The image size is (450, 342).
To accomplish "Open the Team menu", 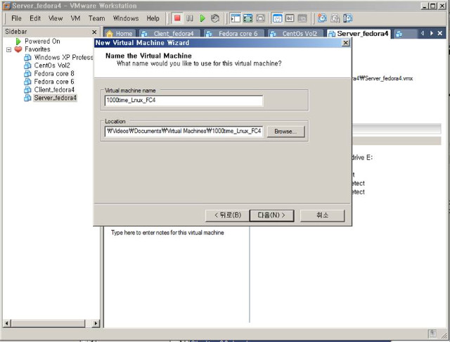I will [97, 18].
